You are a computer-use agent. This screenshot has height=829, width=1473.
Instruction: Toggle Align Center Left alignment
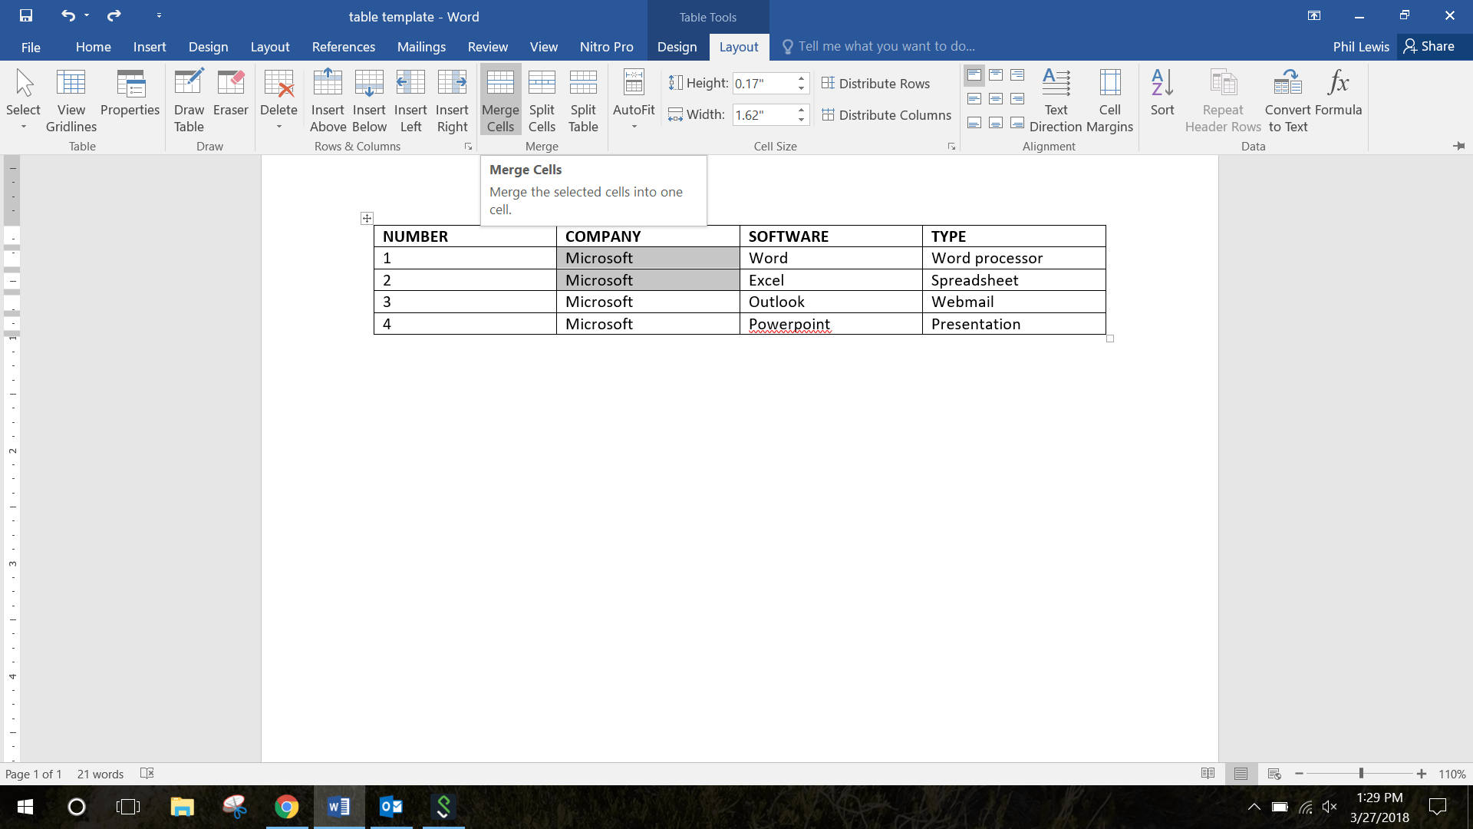tap(974, 99)
